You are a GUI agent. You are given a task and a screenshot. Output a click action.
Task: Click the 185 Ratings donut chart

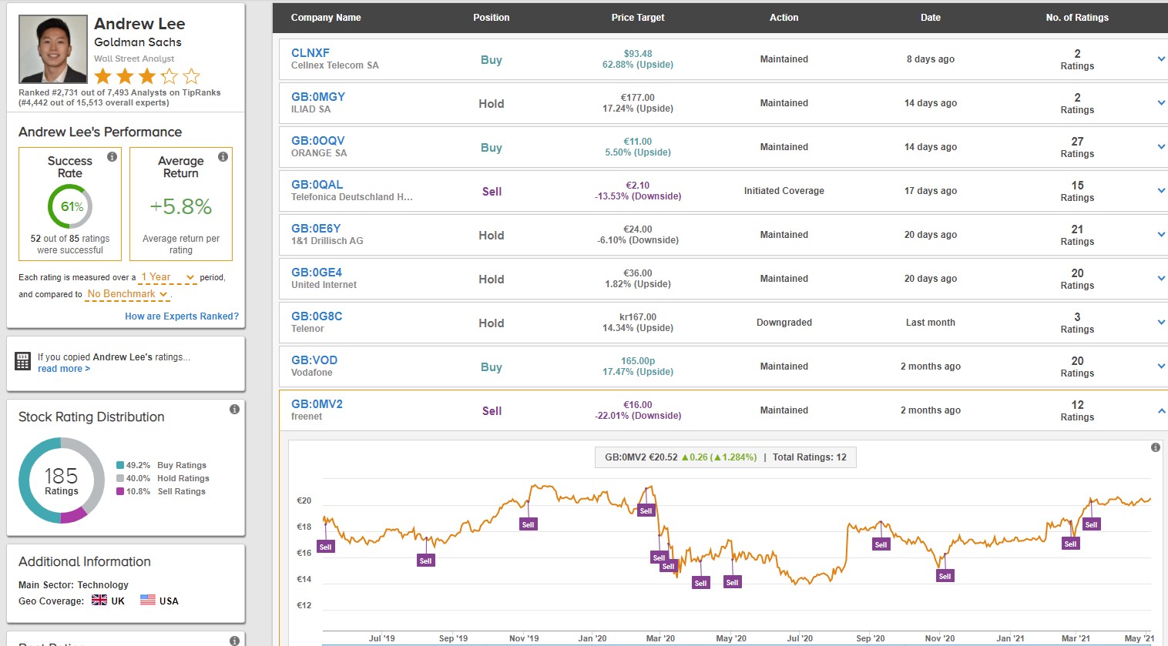(62, 480)
